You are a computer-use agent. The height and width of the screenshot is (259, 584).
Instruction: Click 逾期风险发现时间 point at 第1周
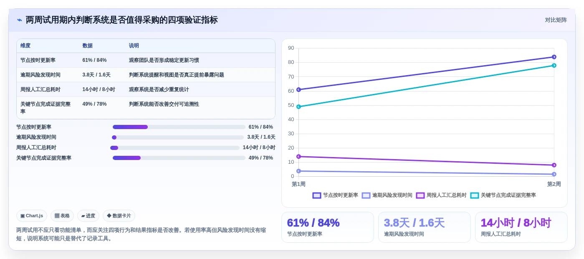pyautogui.click(x=298, y=171)
